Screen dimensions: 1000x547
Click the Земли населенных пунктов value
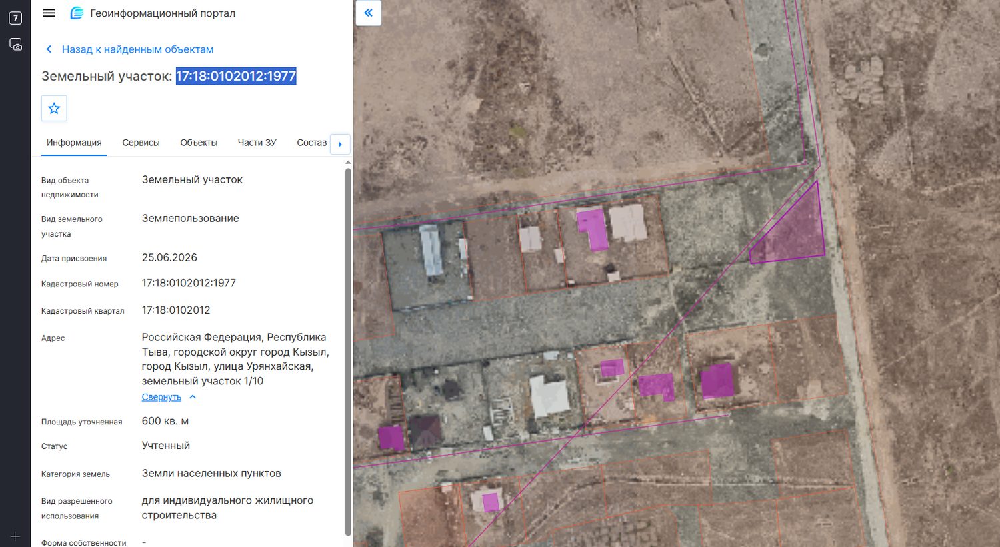point(211,474)
